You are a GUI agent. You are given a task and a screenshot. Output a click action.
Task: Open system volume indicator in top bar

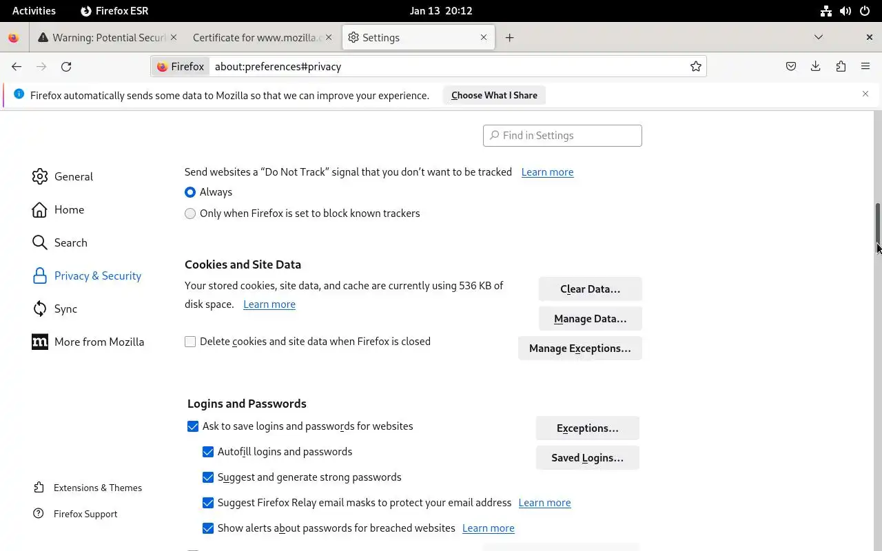pos(845,10)
